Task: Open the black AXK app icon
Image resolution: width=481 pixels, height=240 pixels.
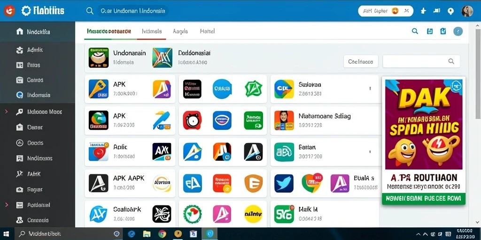Action: [x=162, y=151]
